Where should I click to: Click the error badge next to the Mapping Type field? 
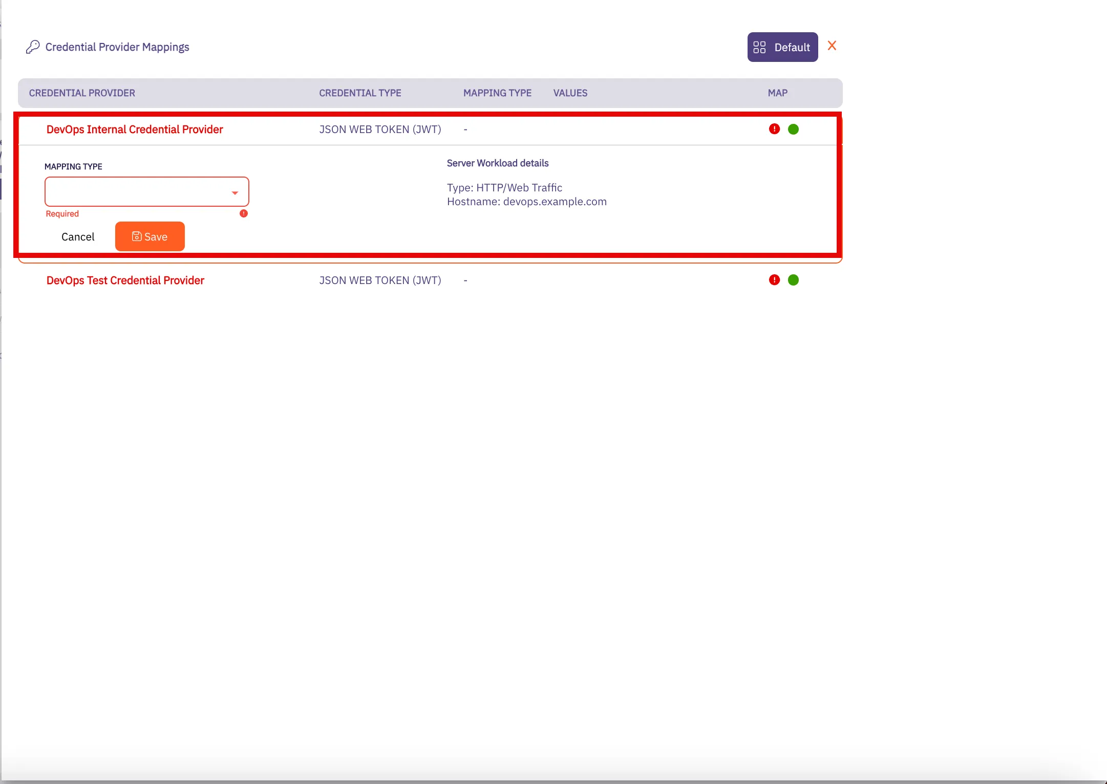pyautogui.click(x=243, y=213)
